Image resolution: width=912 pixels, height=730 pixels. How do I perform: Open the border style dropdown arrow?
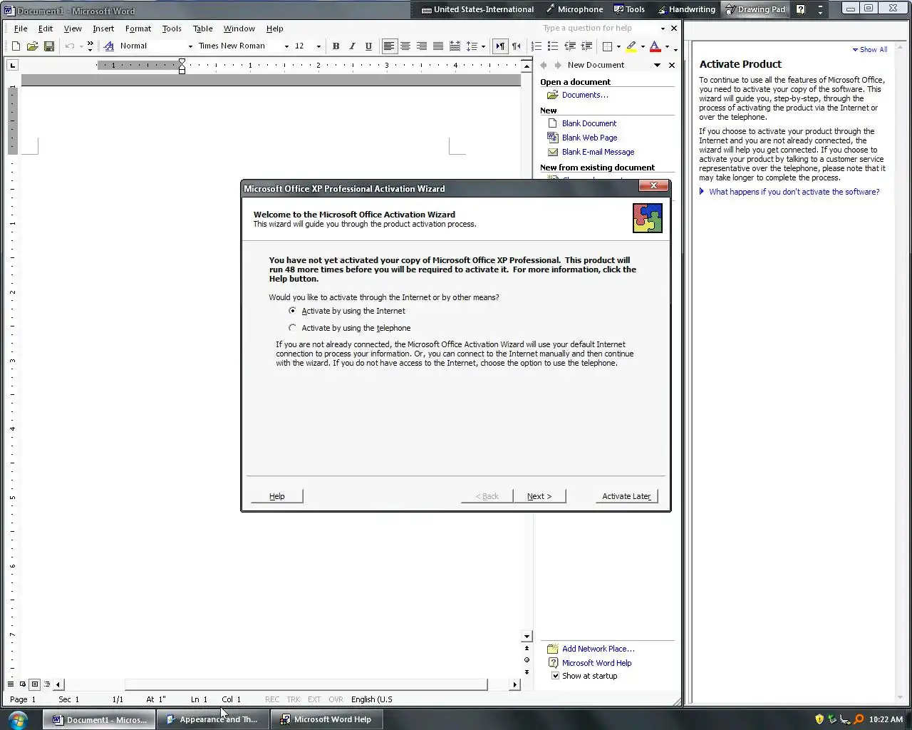tap(618, 47)
